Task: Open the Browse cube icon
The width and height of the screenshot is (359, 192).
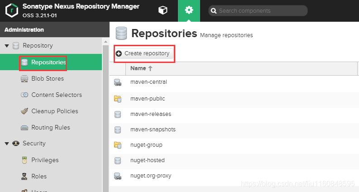Action: click(163, 10)
